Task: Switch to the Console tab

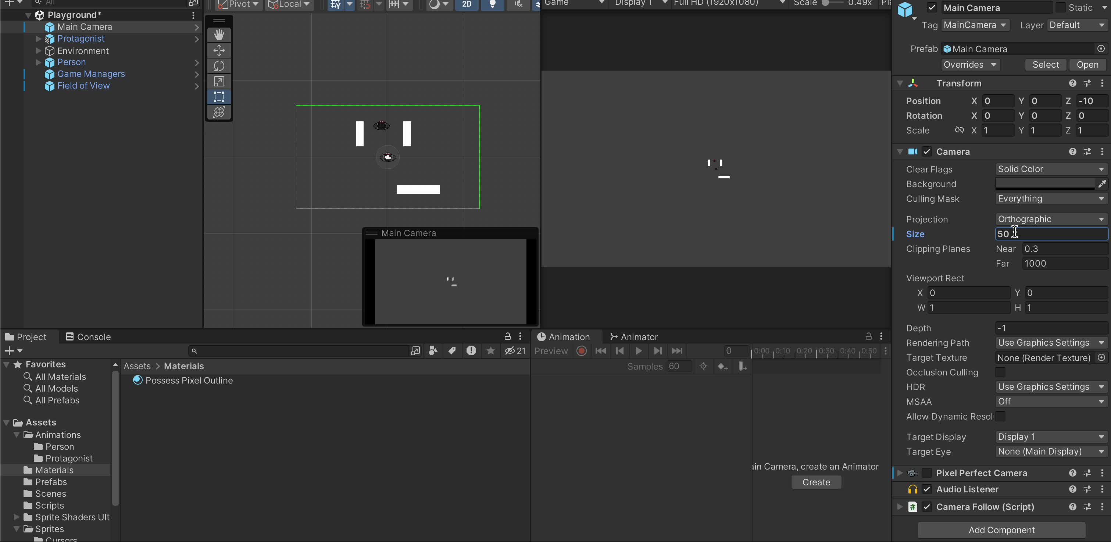Action: point(88,336)
